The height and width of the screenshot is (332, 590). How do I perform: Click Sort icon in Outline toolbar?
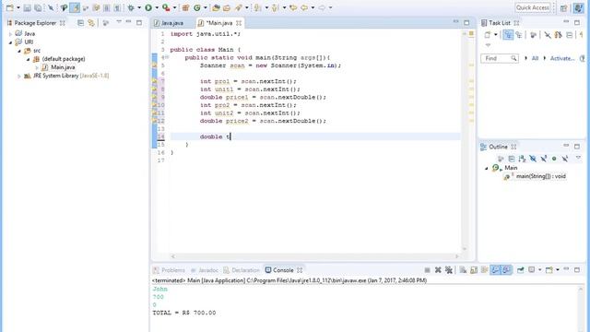pos(523,159)
